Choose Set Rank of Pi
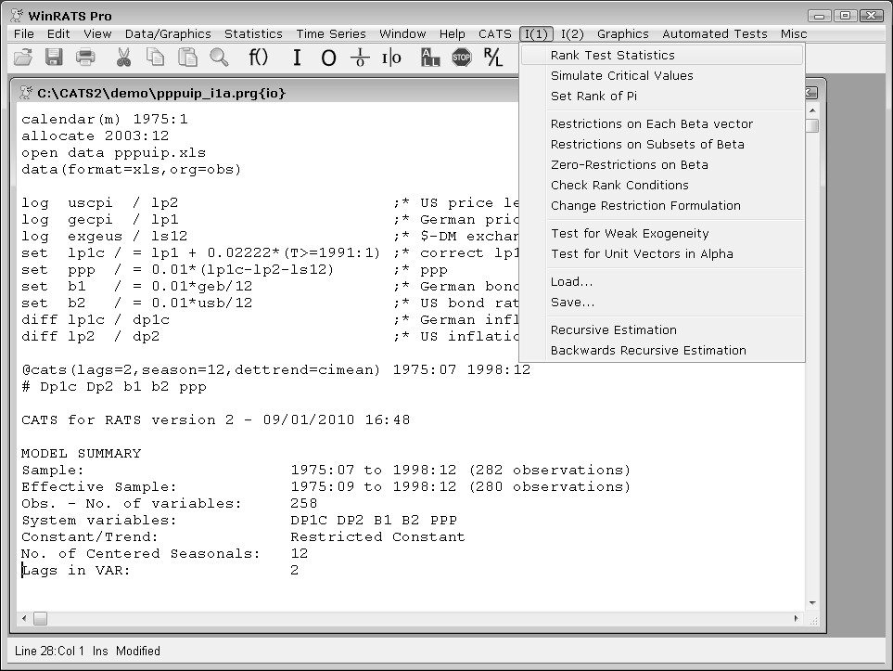The image size is (893, 671). (593, 97)
